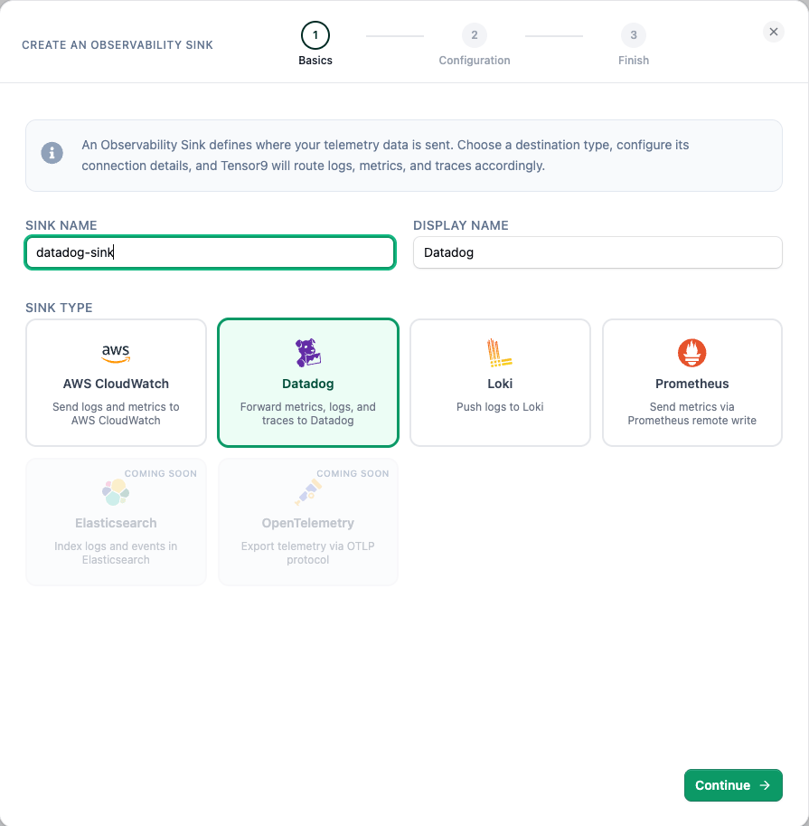Click step 1 circle in the stepper
Viewport: 809px width, 826px height.
point(315,35)
